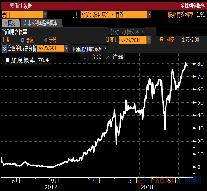This screenshot has width=207, height=191.
Task: Click the 99) 输出数据 export button
Action: click(21, 6)
